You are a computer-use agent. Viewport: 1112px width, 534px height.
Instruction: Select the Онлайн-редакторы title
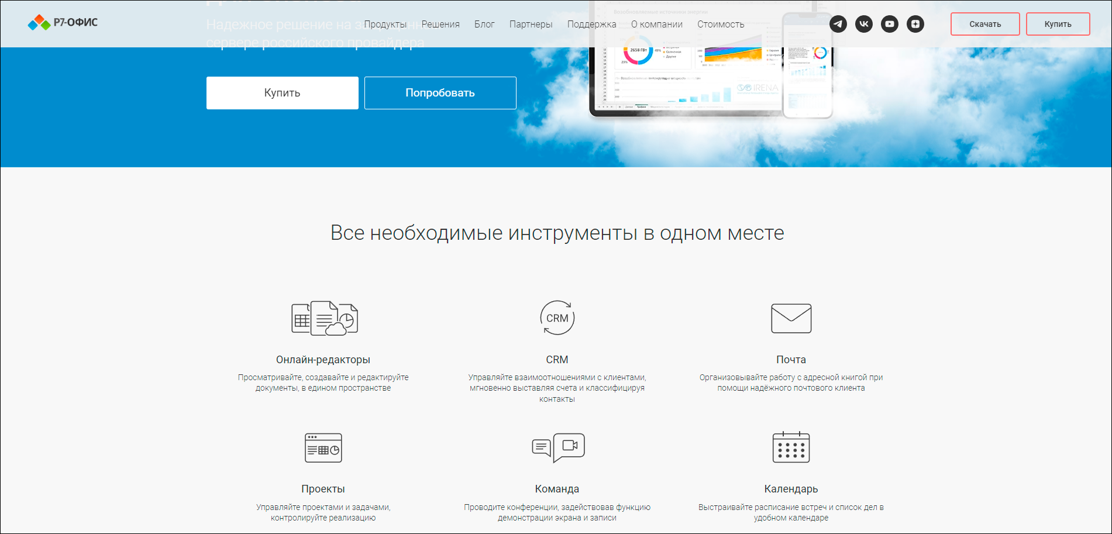point(323,360)
